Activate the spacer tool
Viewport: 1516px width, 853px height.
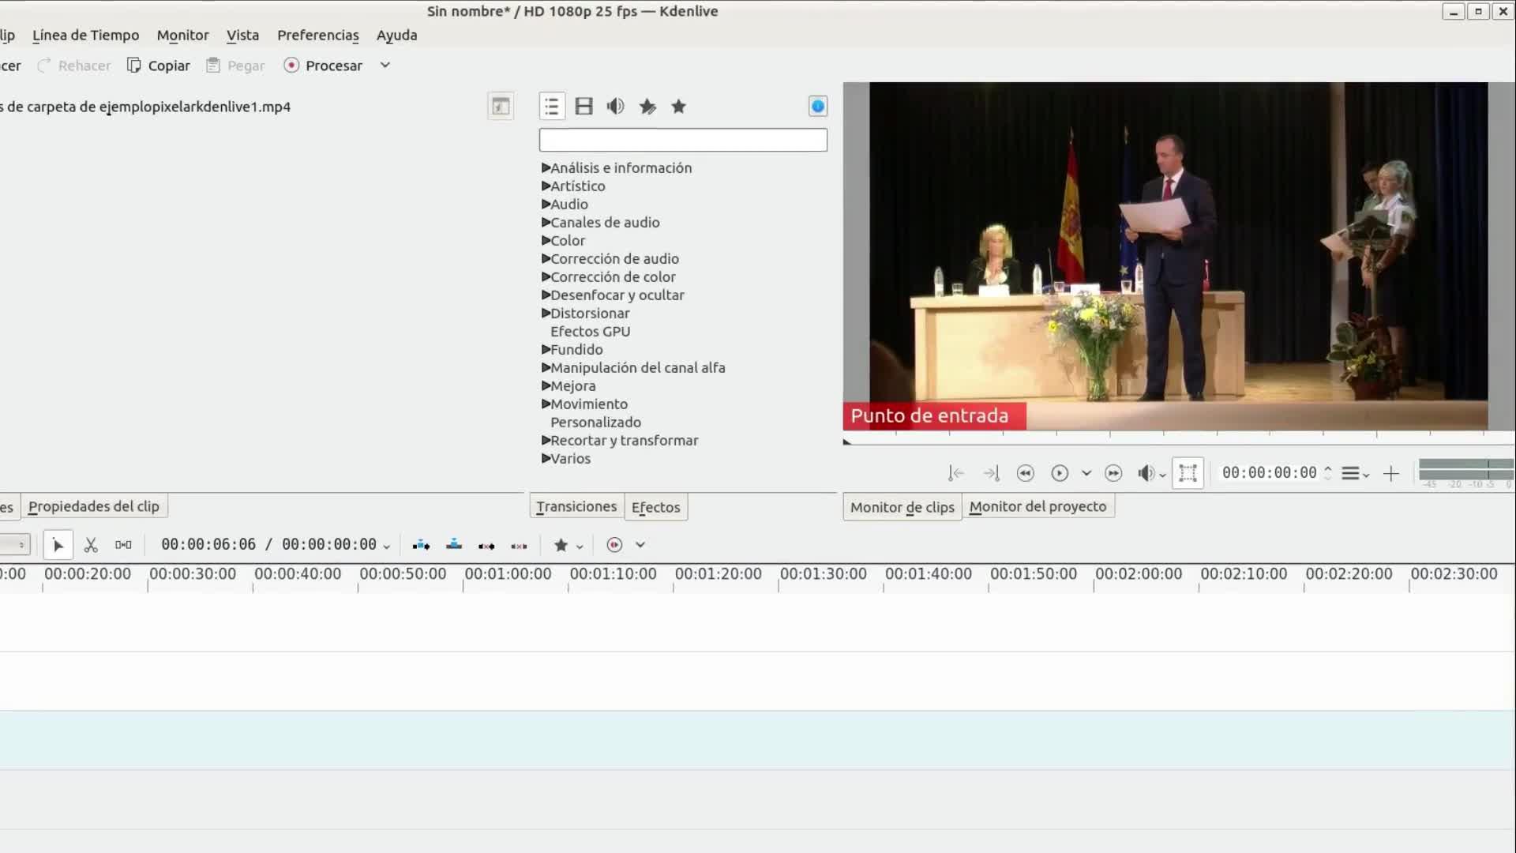pos(123,545)
